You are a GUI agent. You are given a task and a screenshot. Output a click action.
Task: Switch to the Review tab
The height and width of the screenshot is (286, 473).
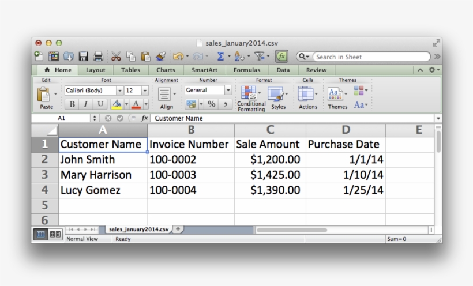pos(316,70)
